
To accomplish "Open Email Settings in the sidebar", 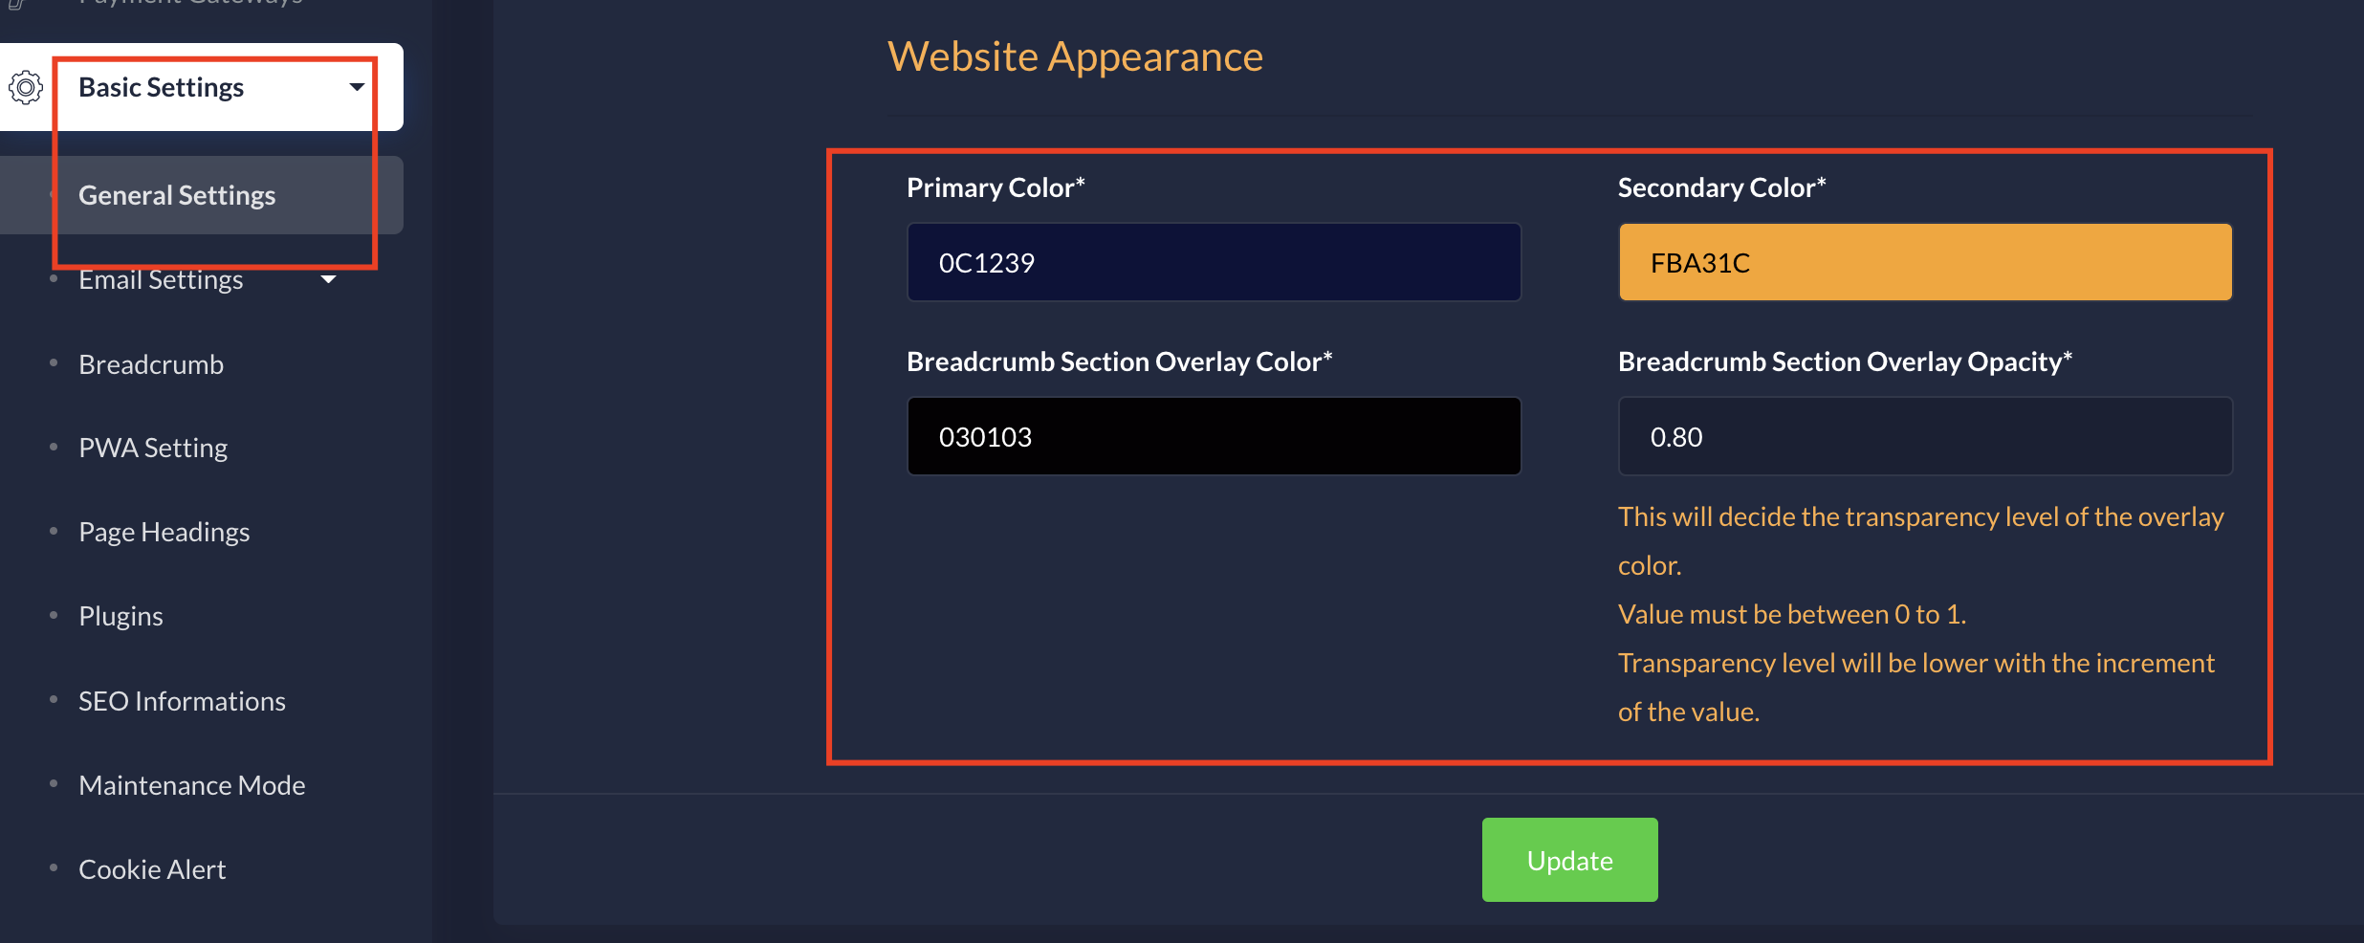I will coord(161,279).
